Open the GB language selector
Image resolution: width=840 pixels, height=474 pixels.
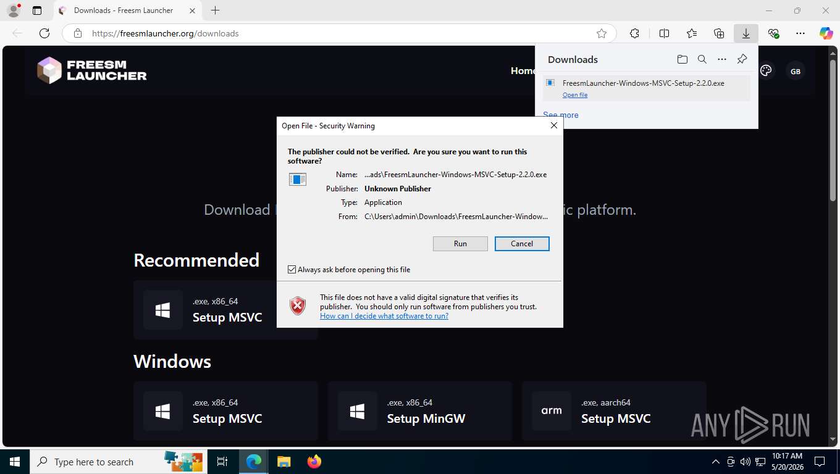pos(796,72)
